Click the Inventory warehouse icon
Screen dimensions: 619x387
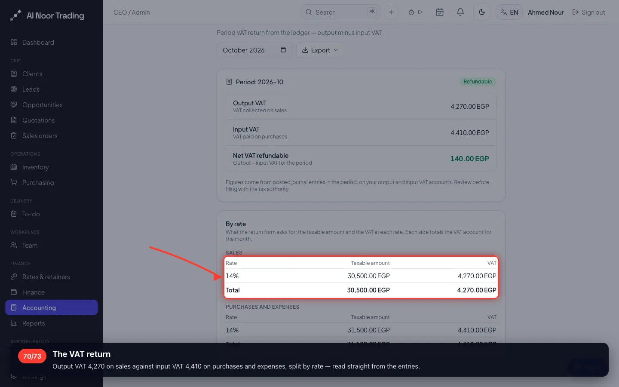[x=14, y=167]
